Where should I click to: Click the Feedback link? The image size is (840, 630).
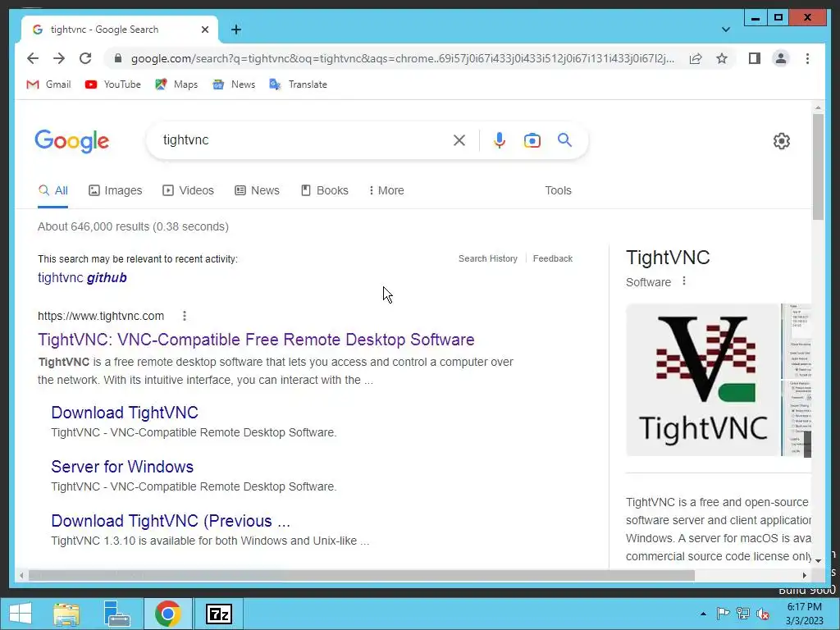pyautogui.click(x=553, y=258)
